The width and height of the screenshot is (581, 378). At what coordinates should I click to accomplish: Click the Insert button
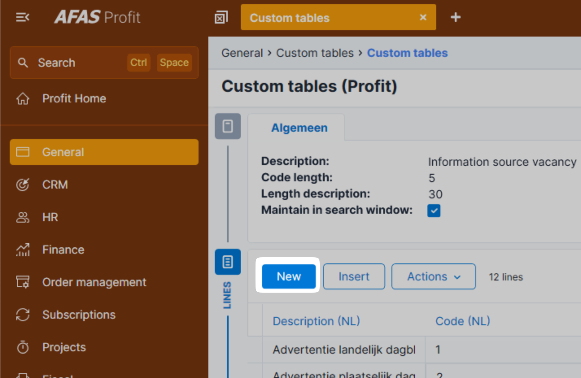coord(354,277)
